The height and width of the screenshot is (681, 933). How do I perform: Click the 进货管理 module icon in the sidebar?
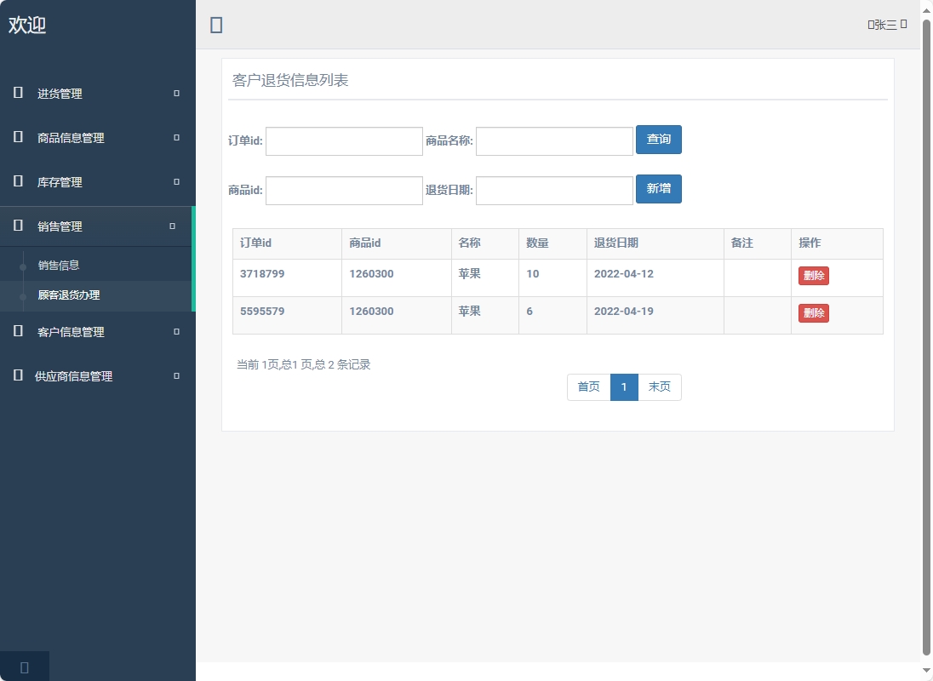(17, 94)
